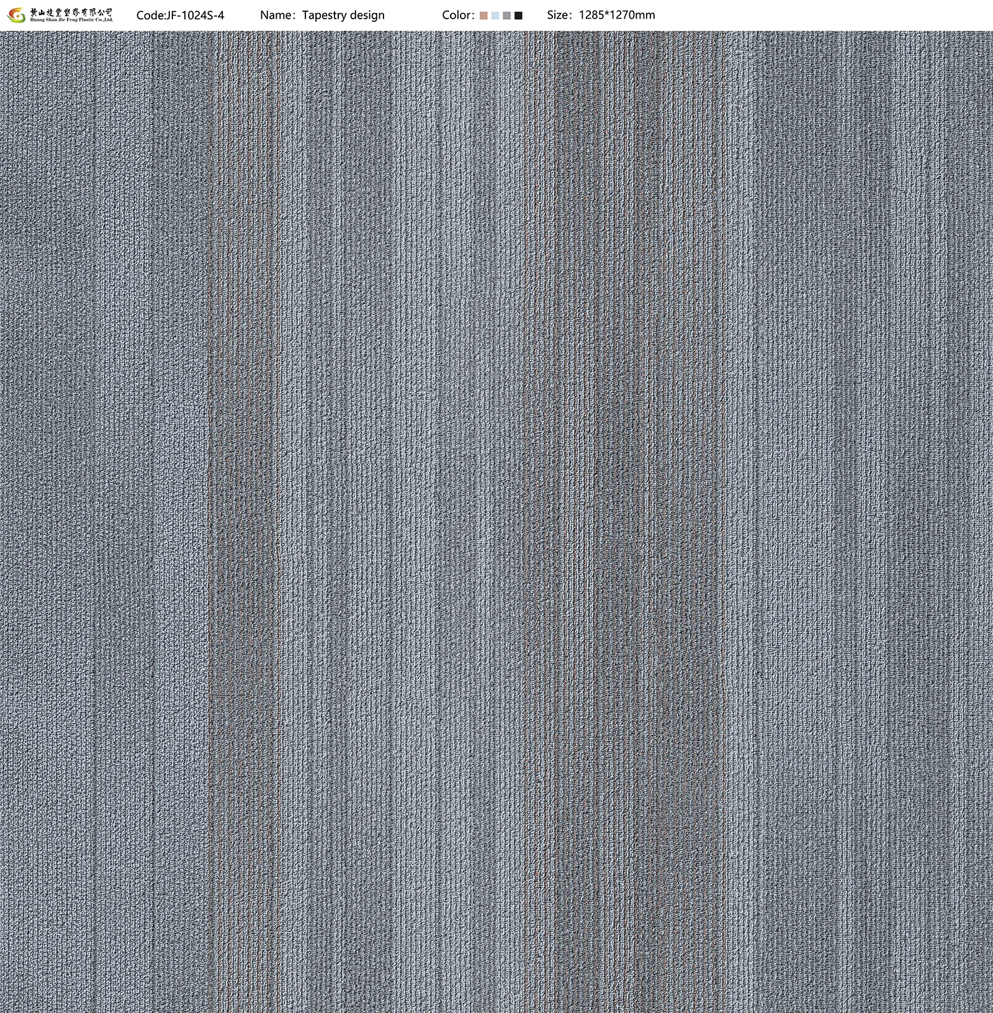This screenshot has height=1013, width=993.
Task: Click the 1285*1270mm size value
Action: pyautogui.click(x=616, y=16)
